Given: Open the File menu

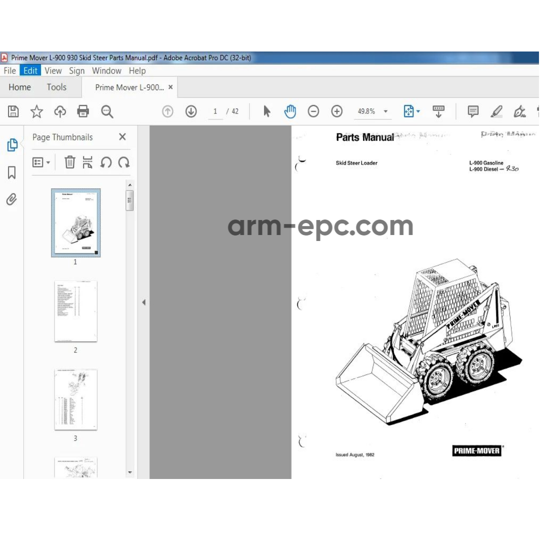Looking at the screenshot, I should (9, 70).
